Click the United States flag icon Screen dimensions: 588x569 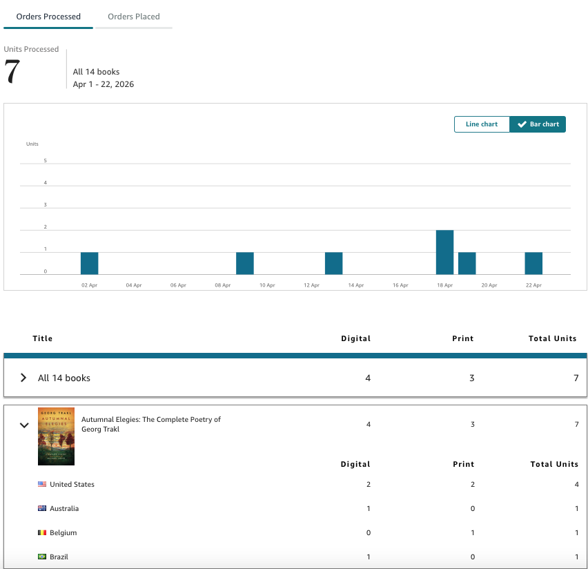pos(42,484)
